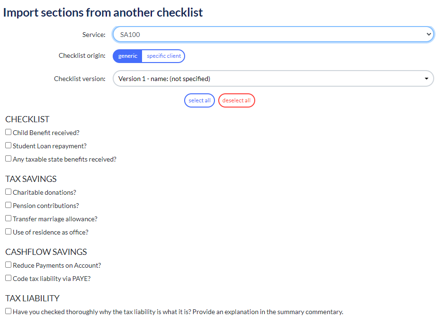The height and width of the screenshot is (325, 437).
Task: Enable Code tax liability via PAYE
Action: click(9, 278)
